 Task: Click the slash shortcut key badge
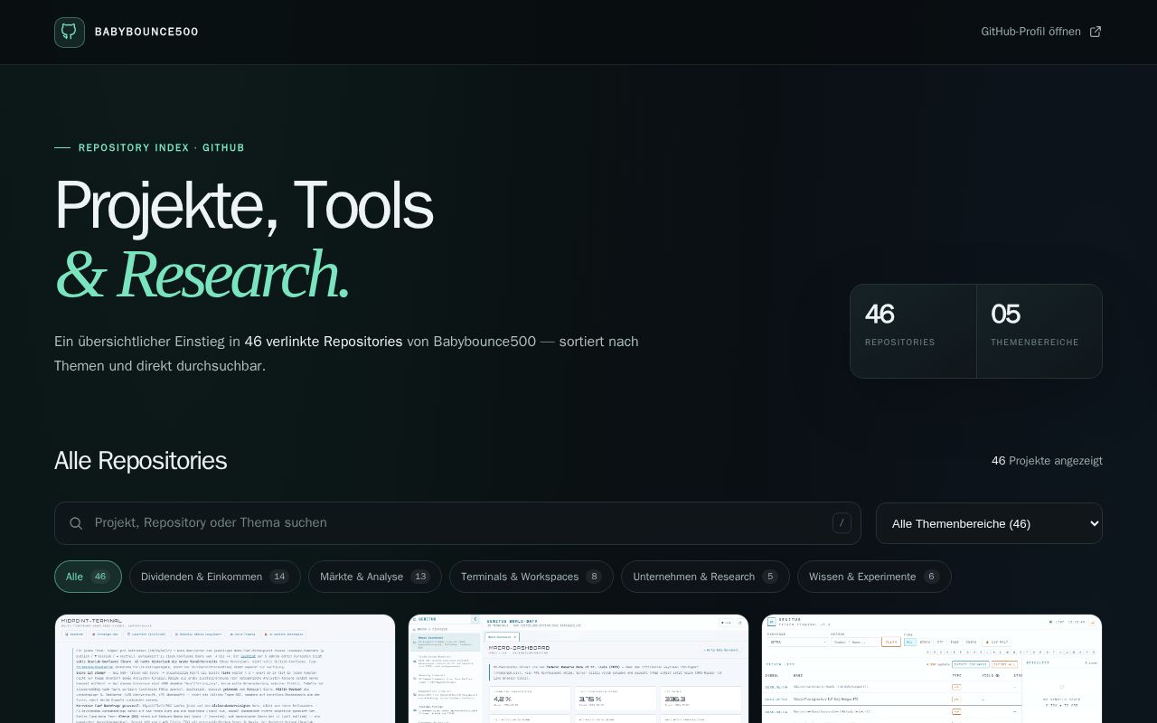point(842,523)
